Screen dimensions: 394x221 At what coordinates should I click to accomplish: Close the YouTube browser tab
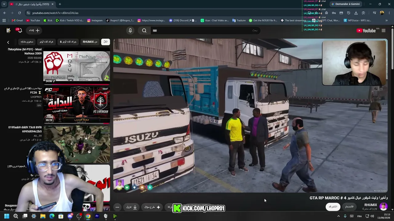point(52,4)
